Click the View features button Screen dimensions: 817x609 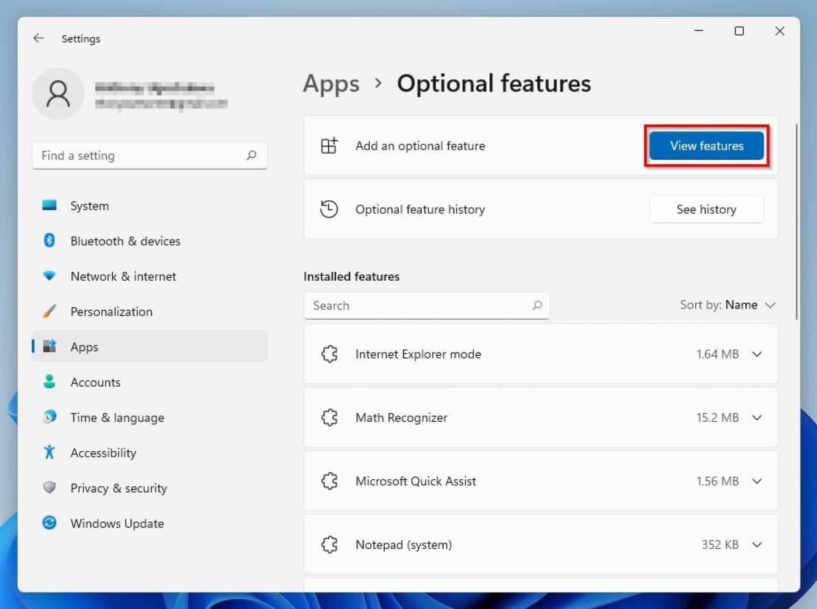706,146
